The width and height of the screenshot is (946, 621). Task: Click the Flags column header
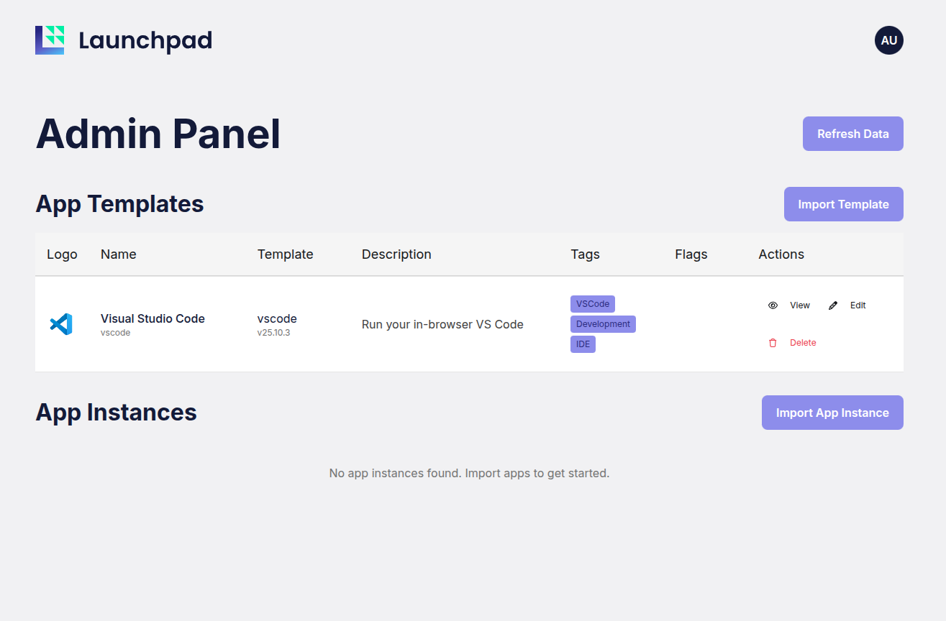click(691, 254)
